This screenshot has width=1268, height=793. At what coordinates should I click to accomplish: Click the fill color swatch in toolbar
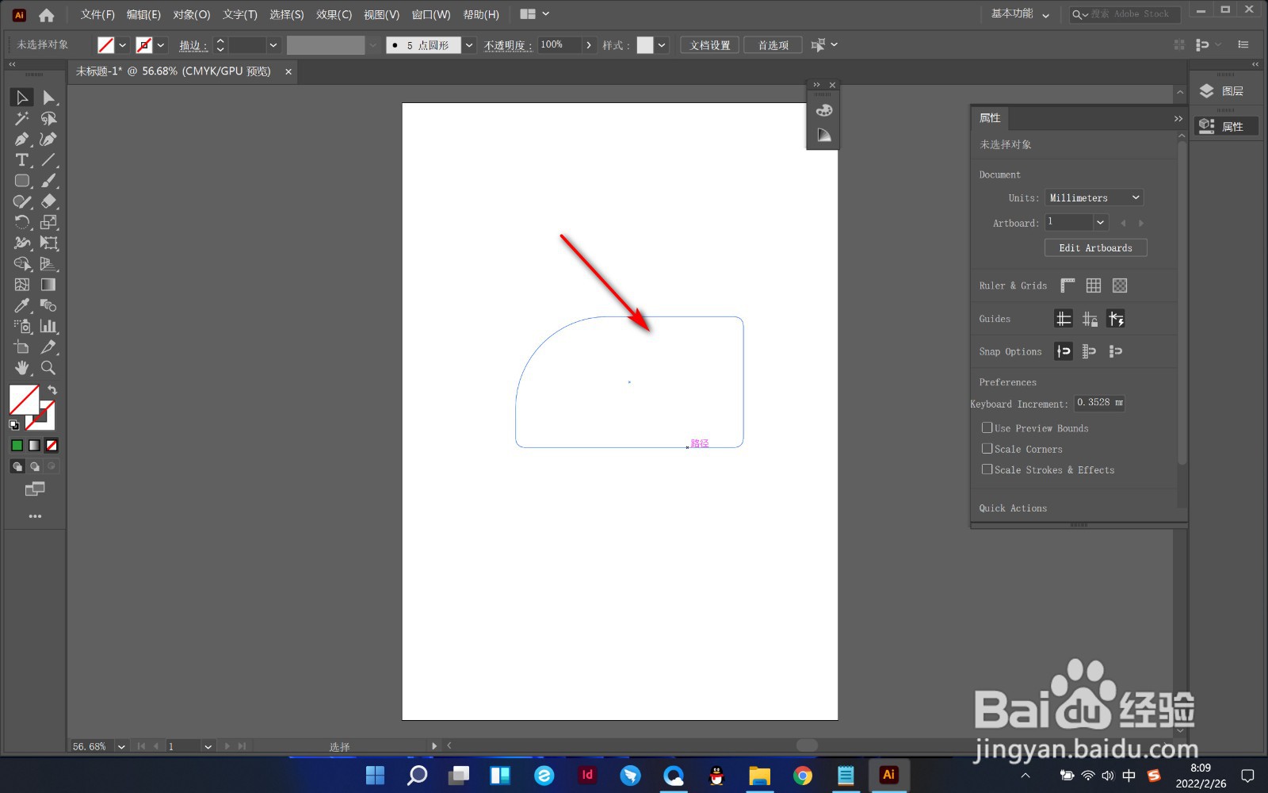[x=24, y=400]
